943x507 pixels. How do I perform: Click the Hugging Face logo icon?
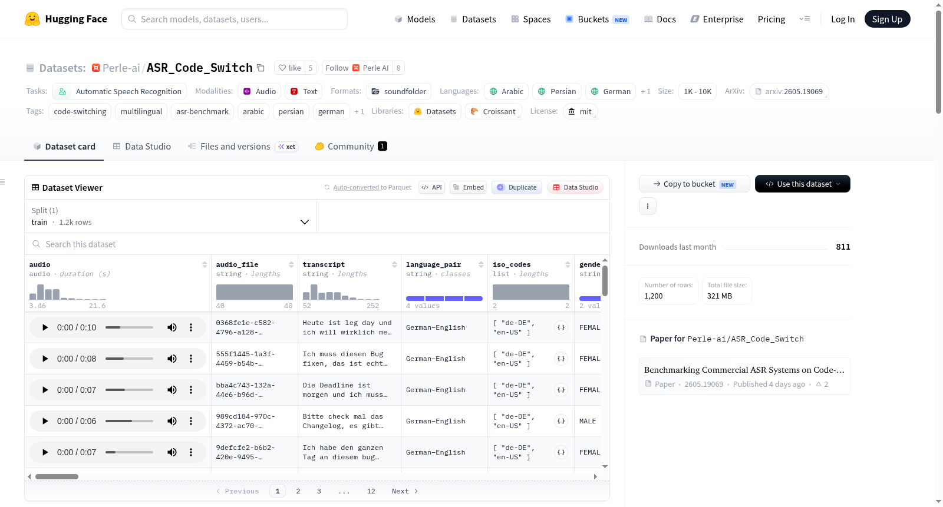(32, 19)
